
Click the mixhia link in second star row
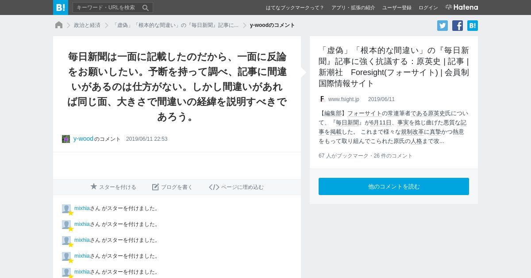(x=82, y=224)
